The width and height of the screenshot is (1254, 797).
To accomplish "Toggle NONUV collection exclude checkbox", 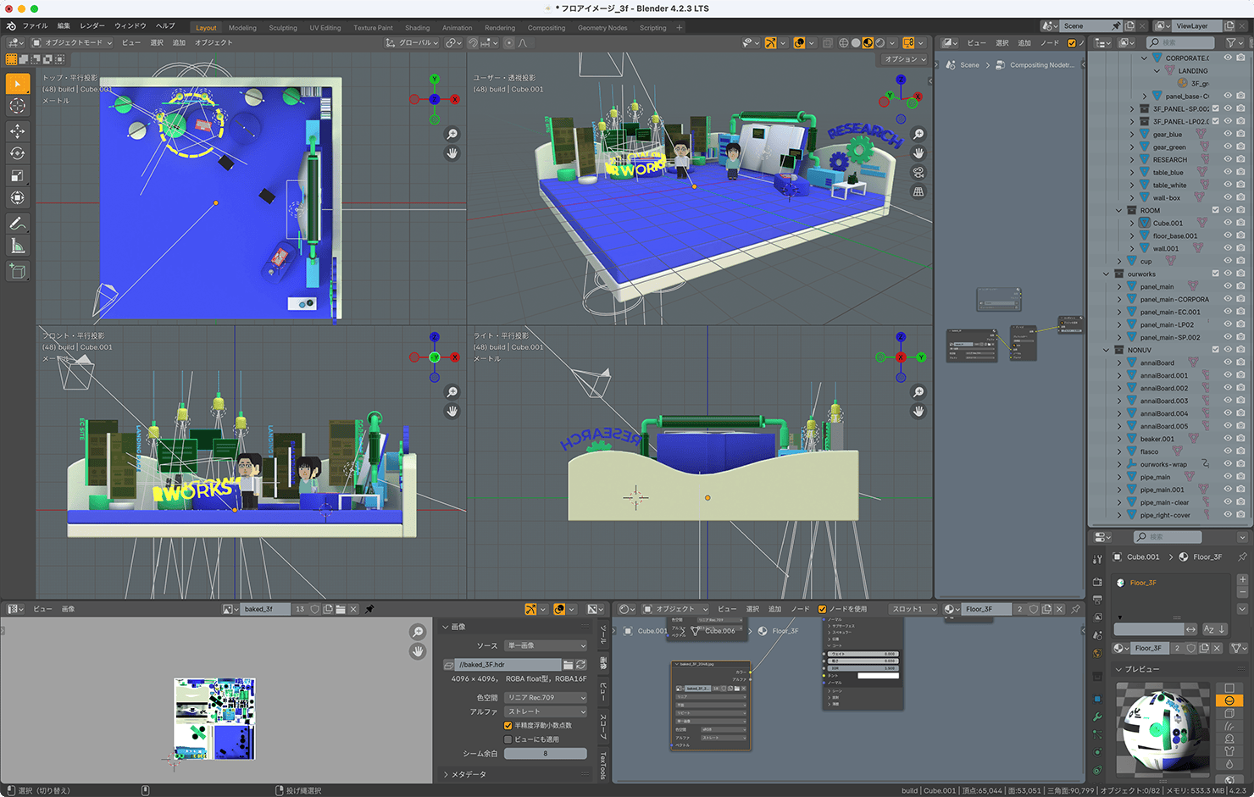I will point(1216,350).
